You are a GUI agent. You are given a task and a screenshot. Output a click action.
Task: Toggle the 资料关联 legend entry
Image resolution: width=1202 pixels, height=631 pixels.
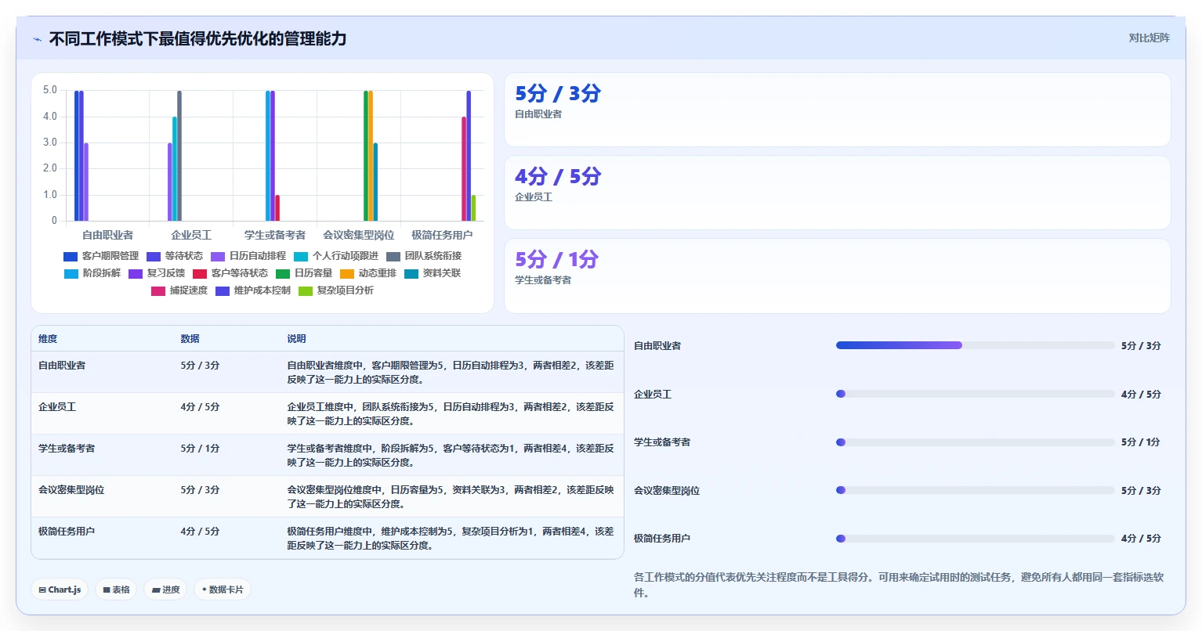click(433, 273)
